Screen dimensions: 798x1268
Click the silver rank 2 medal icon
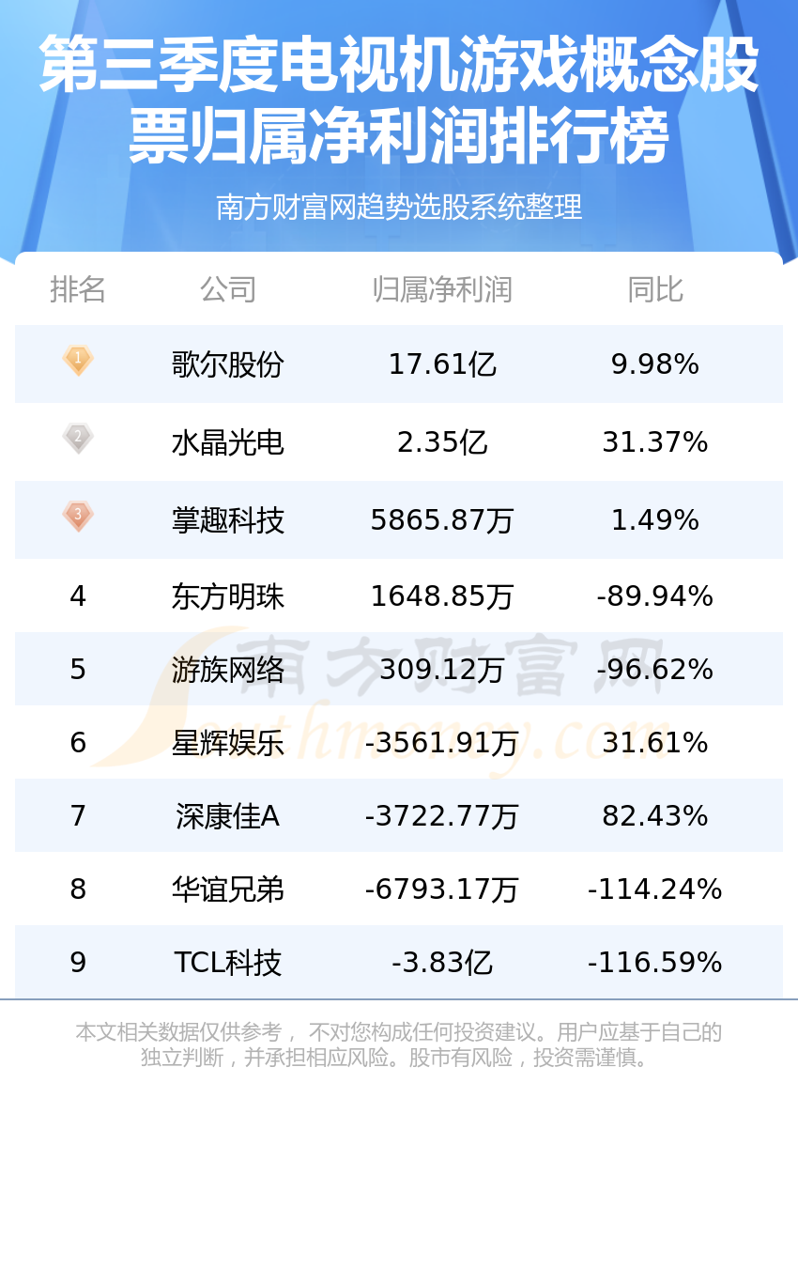point(78,439)
